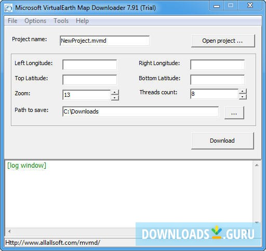Screen dimensions: 266x251
Task: Click the application icon in title bar
Action: pos(8,8)
